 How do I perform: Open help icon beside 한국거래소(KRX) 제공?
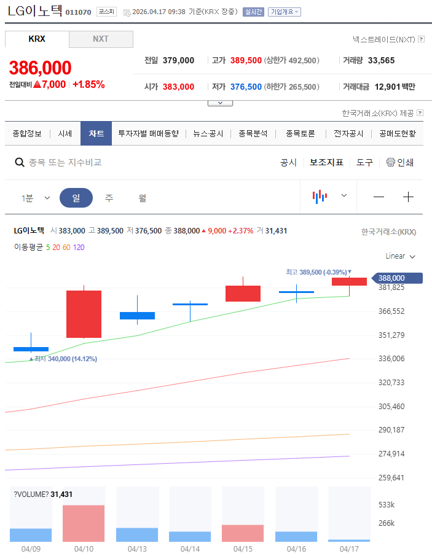click(420, 113)
